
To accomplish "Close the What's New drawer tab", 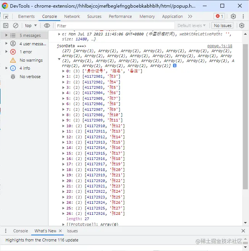I will pyautogui.click(x=60, y=231).
